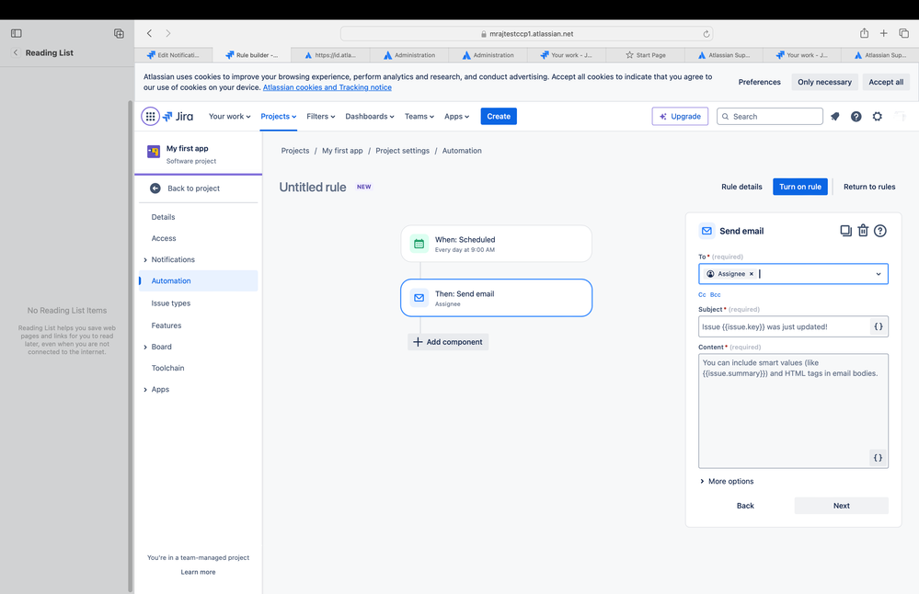Click the Jira Search field

pyautogui.click(x=770, y=117)
